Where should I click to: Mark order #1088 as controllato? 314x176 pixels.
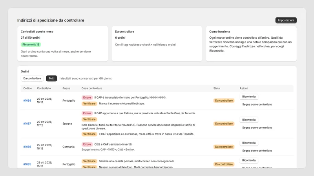coord(257,104)
